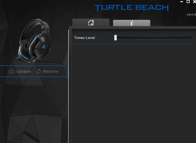Click the Restore button
This screenshot has width=196, height=143.
point(47,71)
